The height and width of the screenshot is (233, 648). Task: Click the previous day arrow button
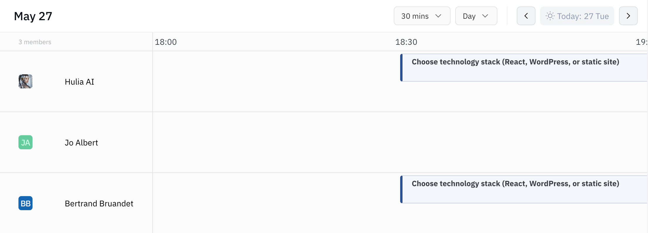pyautogui.click(x=526, y=16)
